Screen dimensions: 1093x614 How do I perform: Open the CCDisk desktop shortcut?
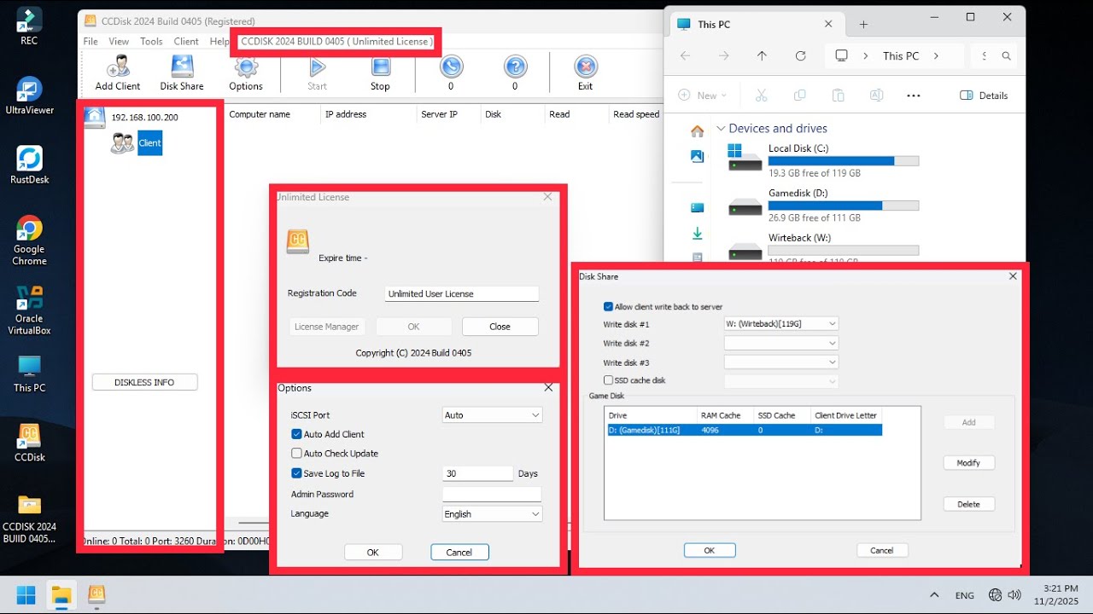(29, 443)
